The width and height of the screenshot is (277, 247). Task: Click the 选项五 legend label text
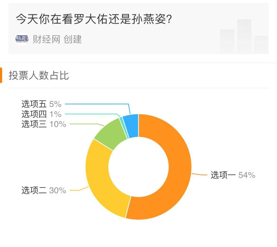[x=34, y=104]
